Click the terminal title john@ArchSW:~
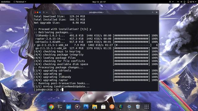 point(96,12)
